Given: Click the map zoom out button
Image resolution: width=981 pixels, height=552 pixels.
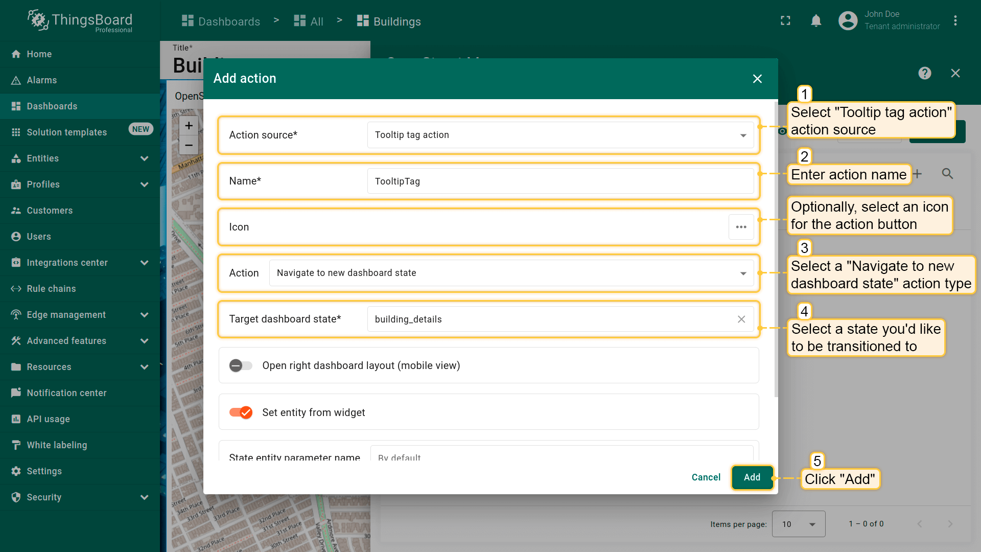Looking at the screenshot, I should click(189, 146).
